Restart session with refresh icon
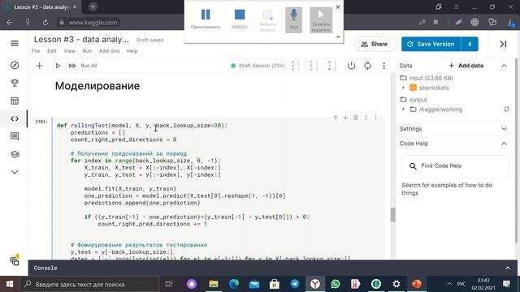This screenshot has width=520, height=292. pos(367,66)
